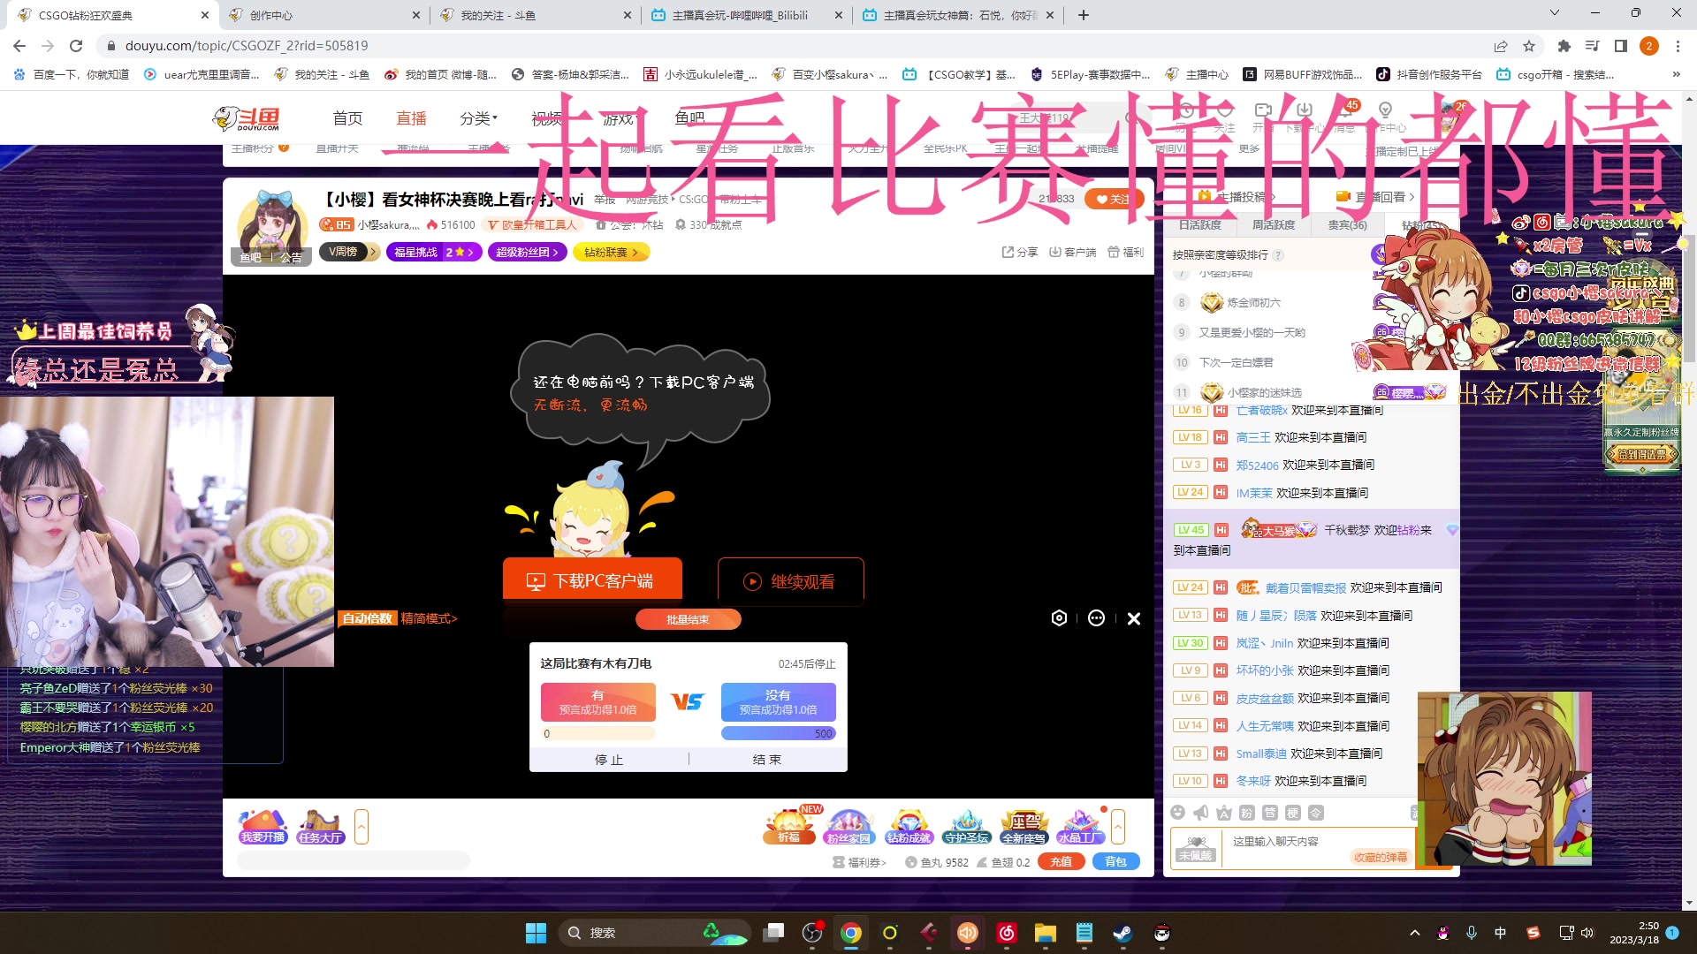Image resolution: width=1697 pixels, height=954 pixels.
Task: Click the 充值 recharge button
Action: pos(1062,862)
